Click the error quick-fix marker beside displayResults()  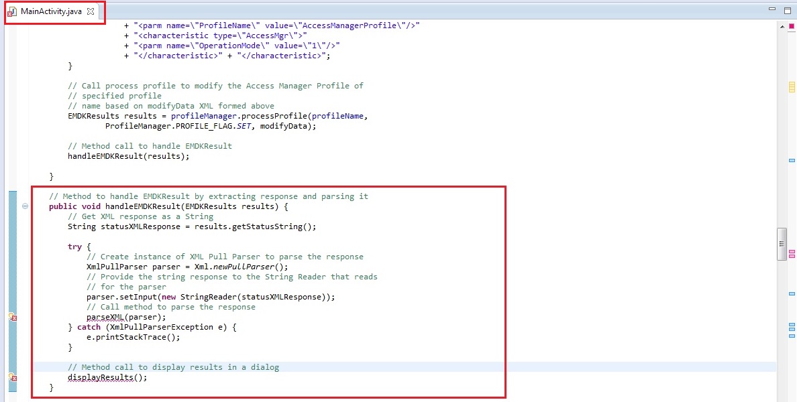tap(13, 378)
